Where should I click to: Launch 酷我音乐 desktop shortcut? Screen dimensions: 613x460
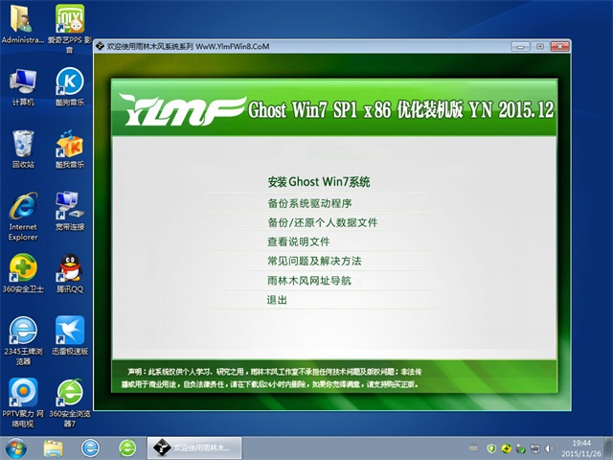click(70, 149)
